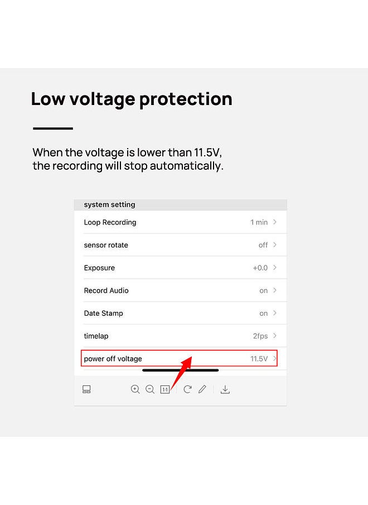The height and width of the screenshot is (505, 368).
Task: Toggle the Date Stamp on value
Action: (264, 313)
